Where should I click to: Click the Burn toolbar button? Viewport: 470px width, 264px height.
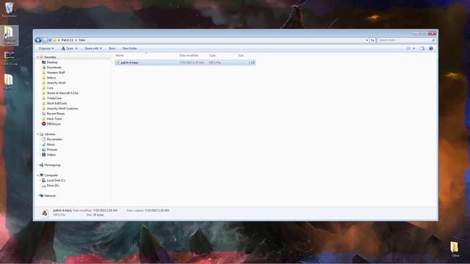(112, 48)
